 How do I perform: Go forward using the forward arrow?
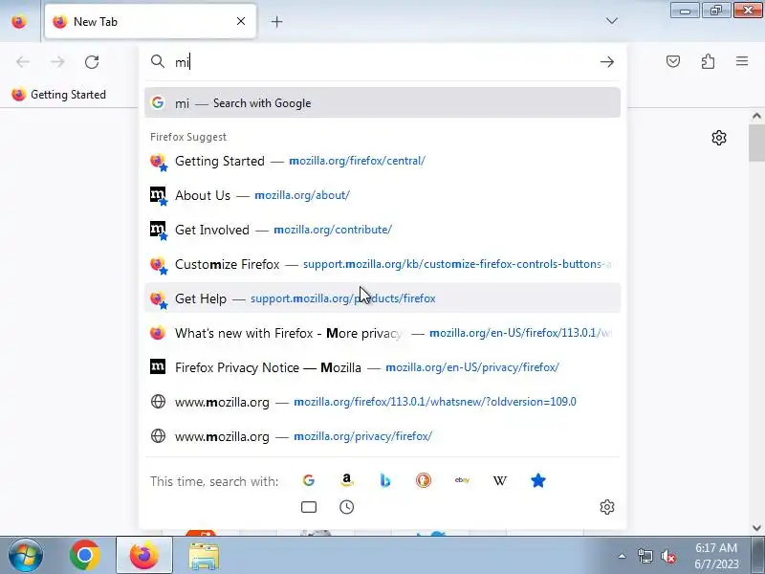pos(57,62)
